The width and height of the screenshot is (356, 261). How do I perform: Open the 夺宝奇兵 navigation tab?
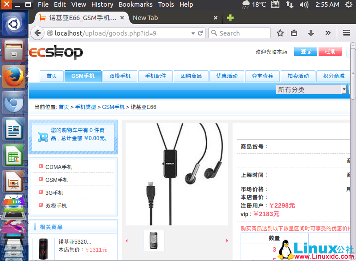click(262, 76)
